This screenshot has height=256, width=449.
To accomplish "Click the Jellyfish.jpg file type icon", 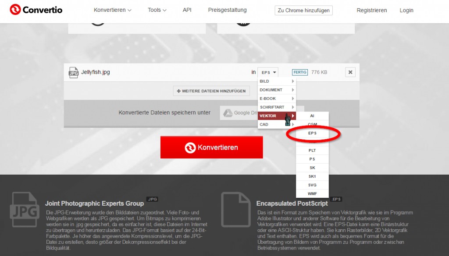I will point(73,72).
